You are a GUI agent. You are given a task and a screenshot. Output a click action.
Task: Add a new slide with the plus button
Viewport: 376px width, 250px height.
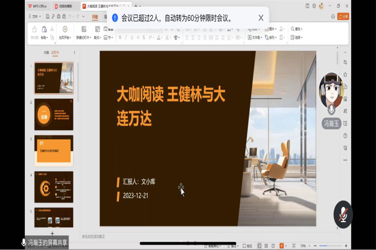[x=52, y=233]
